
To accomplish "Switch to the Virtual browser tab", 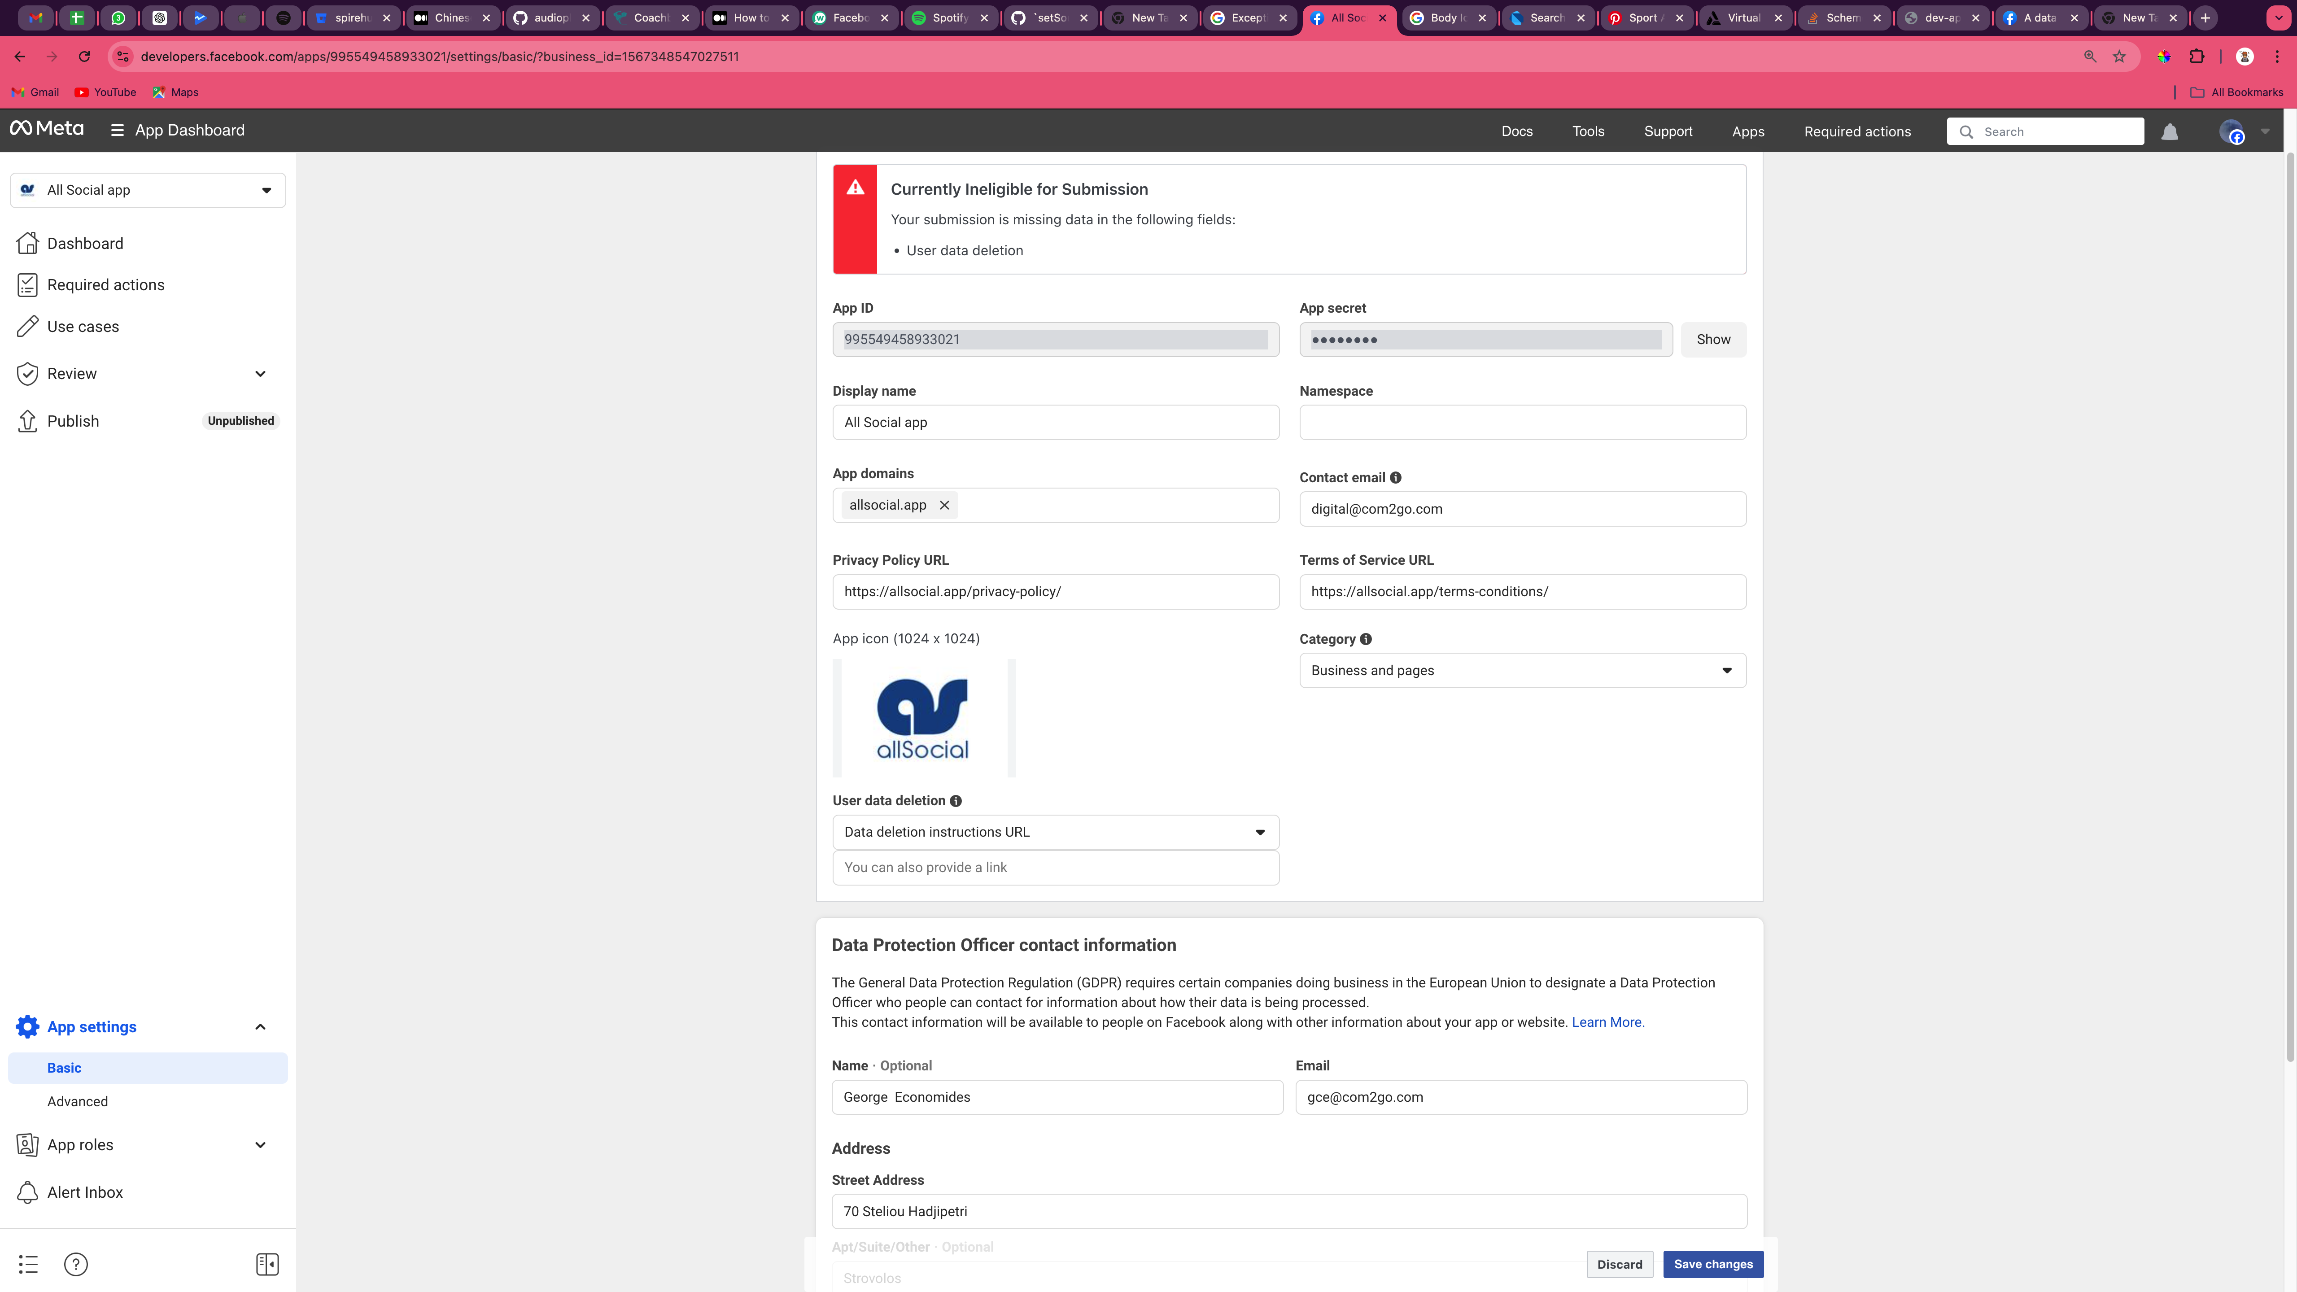I will pyautogui.click(x=1744, y=17).
